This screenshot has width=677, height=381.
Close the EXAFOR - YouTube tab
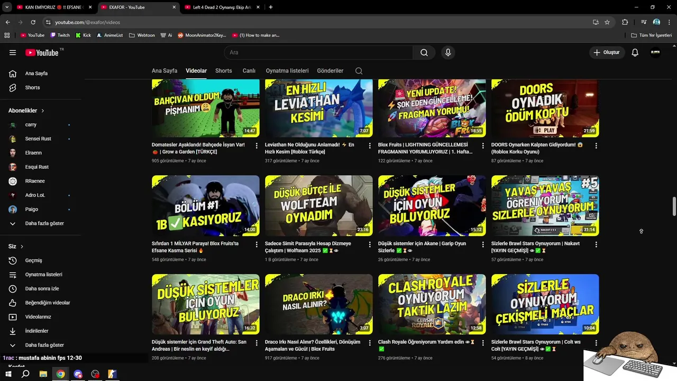tap(174, 7)
